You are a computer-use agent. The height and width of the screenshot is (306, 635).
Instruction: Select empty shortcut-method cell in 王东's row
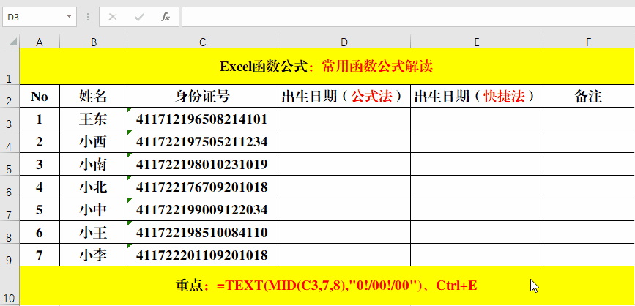pyautogui.click(x=477, y=119)
